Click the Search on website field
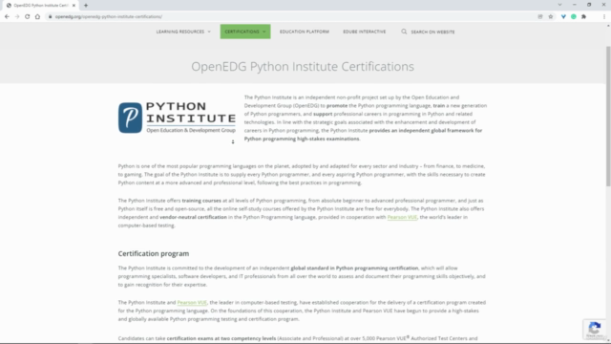This screenshot has width=611, height=344. click(x=432, y=32)
